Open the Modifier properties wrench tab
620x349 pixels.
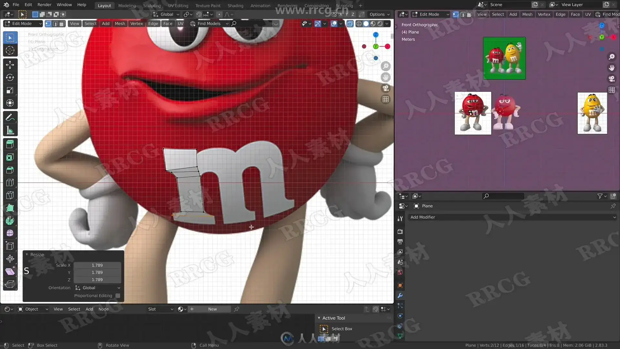pos(400,295)
